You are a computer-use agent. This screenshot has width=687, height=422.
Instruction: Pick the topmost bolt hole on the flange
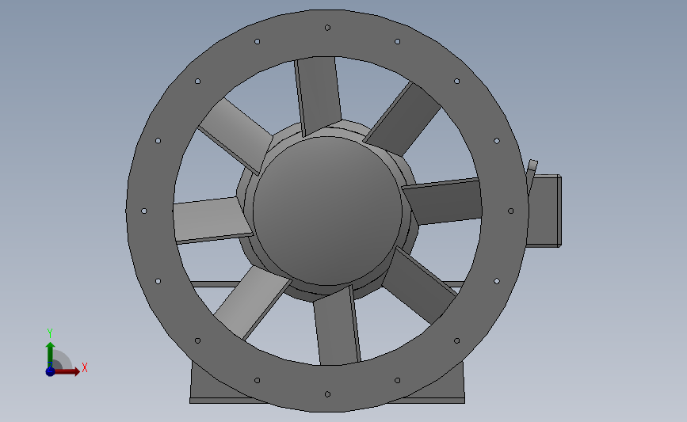pos(327,28)
